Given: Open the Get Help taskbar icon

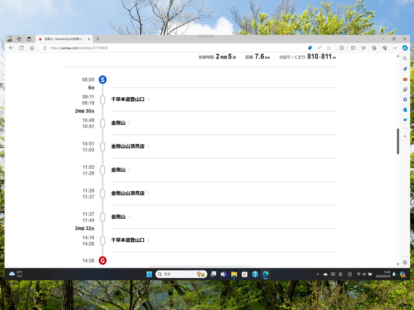Looking at the screenshot, I should [255, 274].
